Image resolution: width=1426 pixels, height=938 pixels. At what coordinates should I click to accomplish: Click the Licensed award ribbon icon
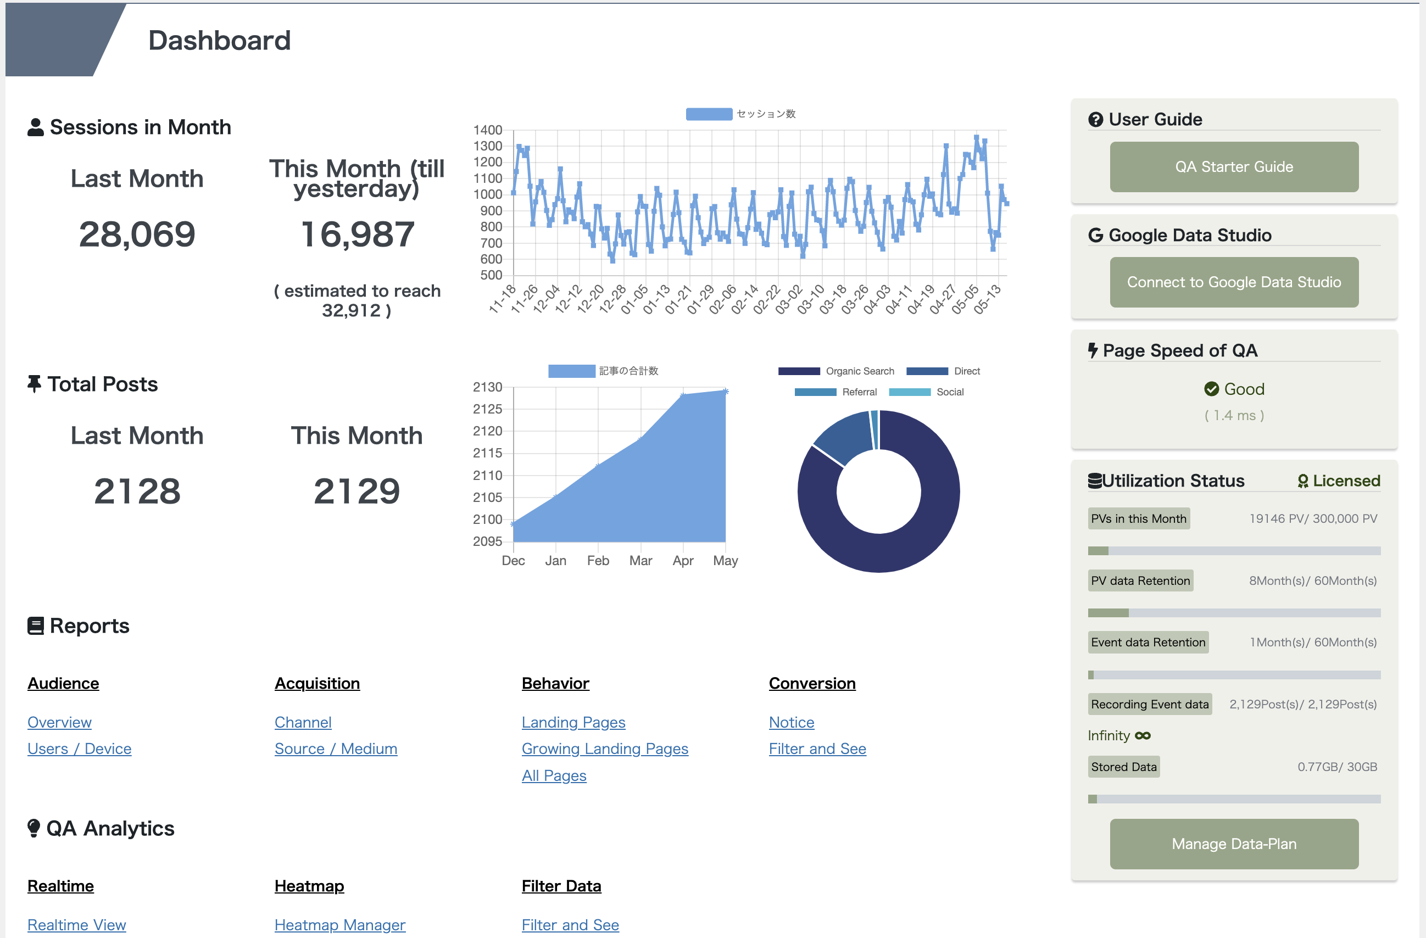[1302, 481]
